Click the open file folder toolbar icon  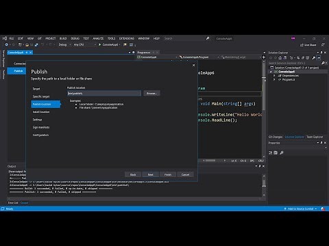[x=27, y=44]
